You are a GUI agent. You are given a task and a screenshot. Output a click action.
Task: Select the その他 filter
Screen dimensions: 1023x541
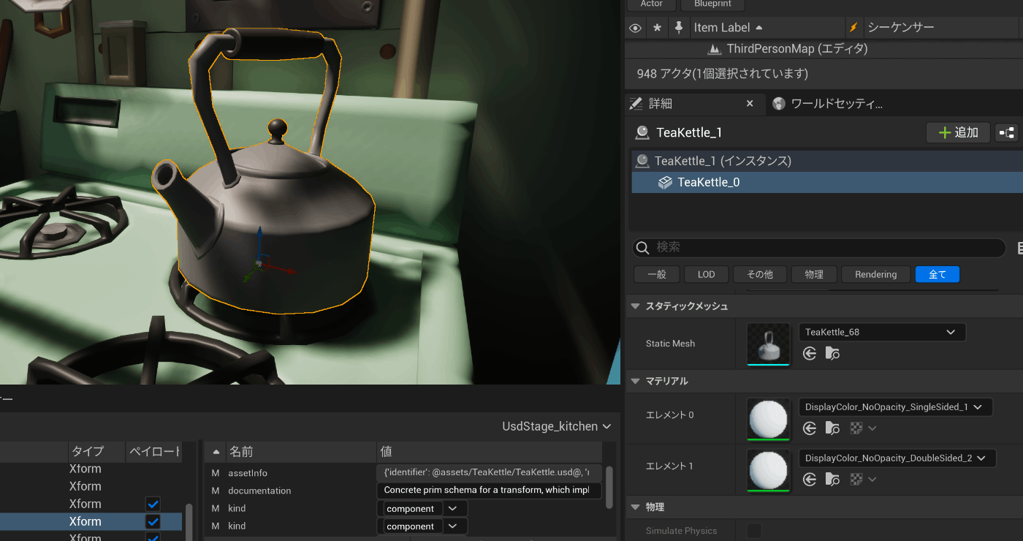(x=759, y=274)
